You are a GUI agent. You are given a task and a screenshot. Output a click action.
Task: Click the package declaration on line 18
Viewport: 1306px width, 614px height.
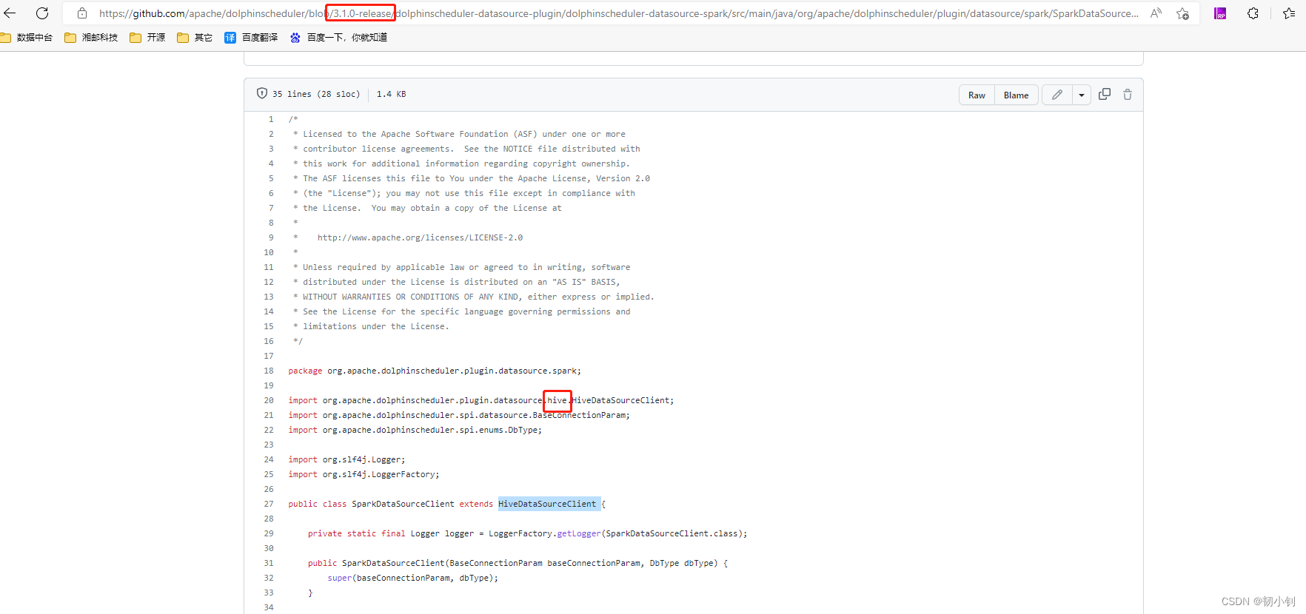coord(435,371)
